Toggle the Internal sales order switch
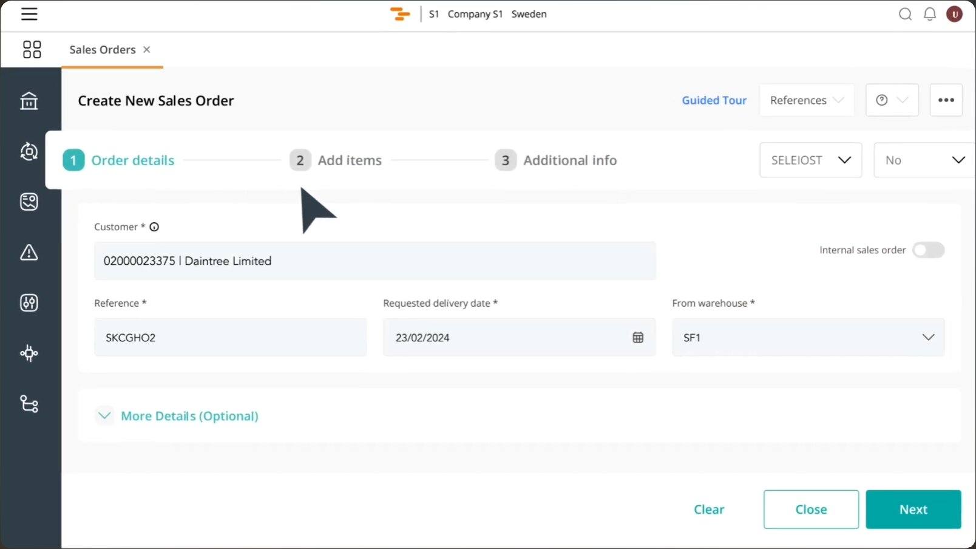The width and height of the screenshot is (976, 549). pyautogui.click(x=928, y=250)
